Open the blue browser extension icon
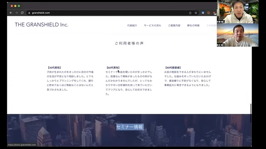Screen dimensions: 266x149 [203, 13]
